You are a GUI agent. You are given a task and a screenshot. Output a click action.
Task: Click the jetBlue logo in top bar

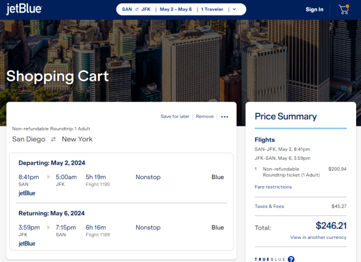(x=24, y=9)
